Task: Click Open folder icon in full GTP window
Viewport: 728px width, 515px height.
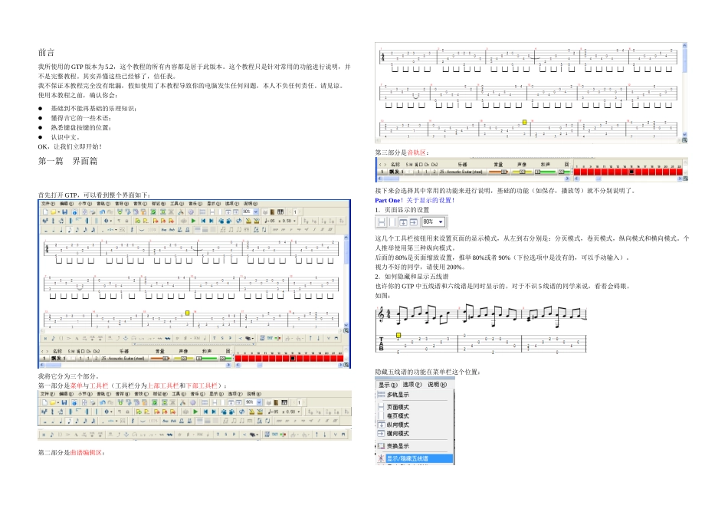Action: click(x=53, y=212)
